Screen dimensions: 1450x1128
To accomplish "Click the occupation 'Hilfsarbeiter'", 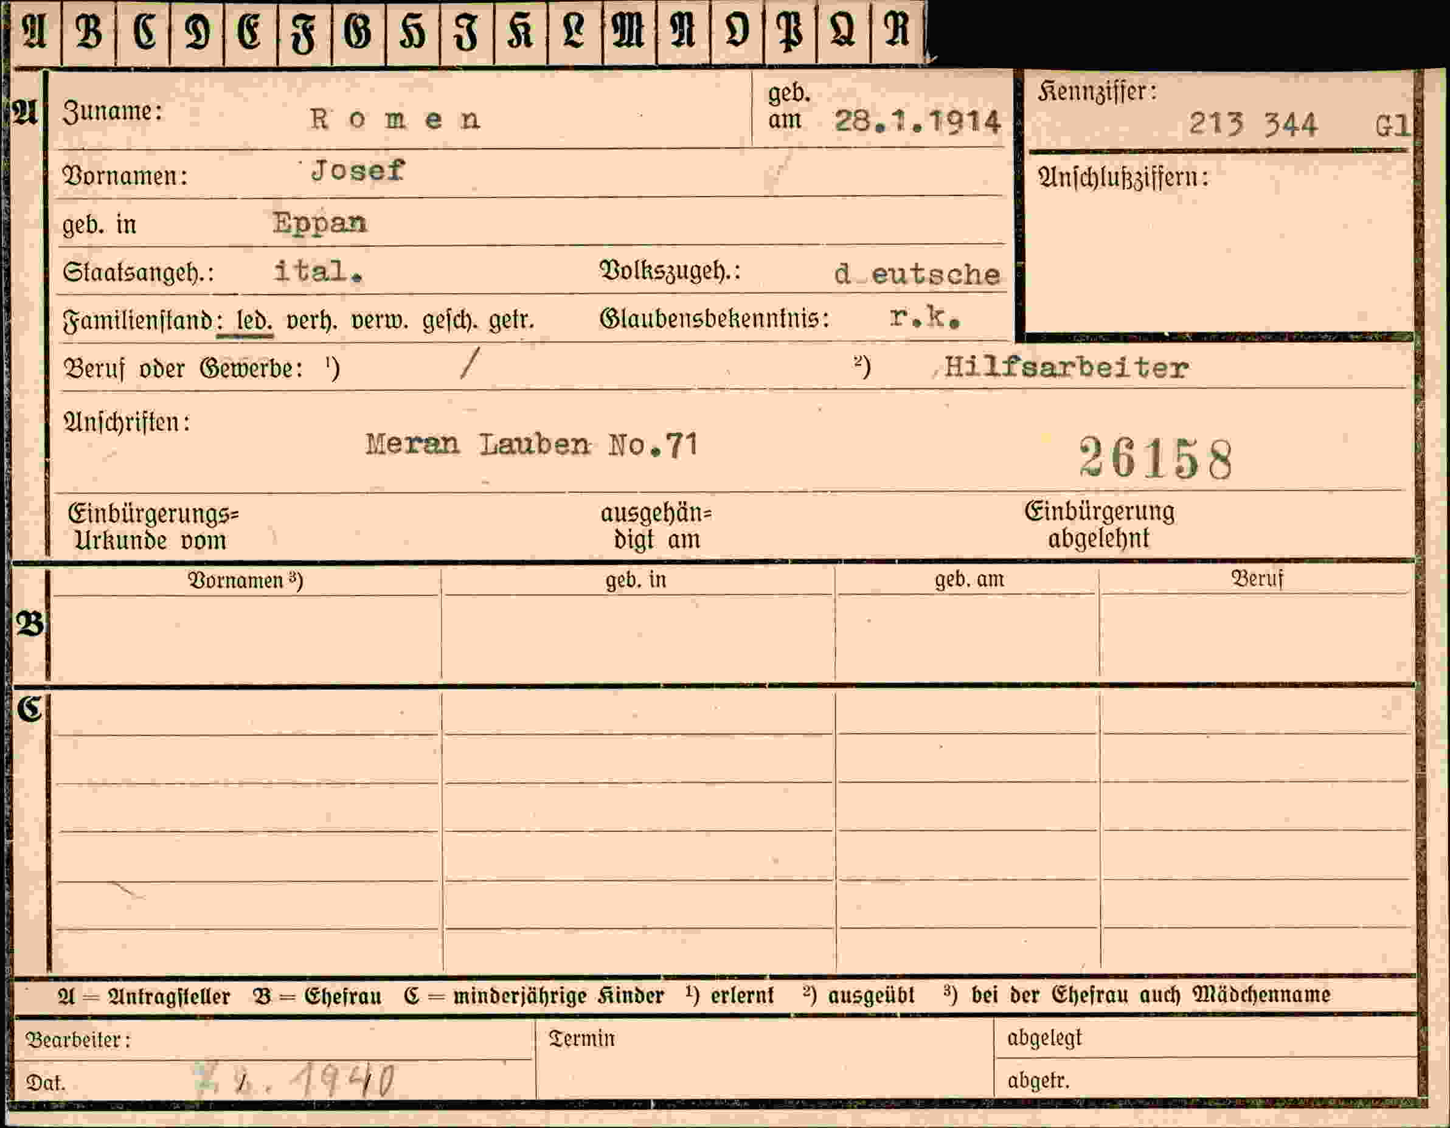I will click(1066, 367).
